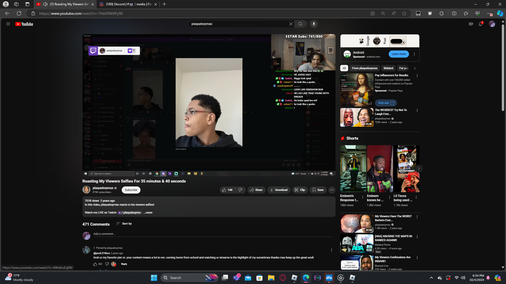Open File Explorer from taskbar
Image resolution: width=506 pixels, height=284 pixels.
pyautogui.click(x=271, y=278)
